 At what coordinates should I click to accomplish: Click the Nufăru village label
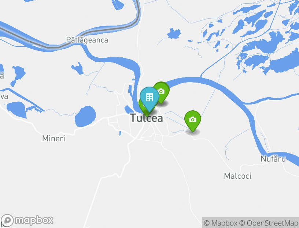tap(273, 159)
